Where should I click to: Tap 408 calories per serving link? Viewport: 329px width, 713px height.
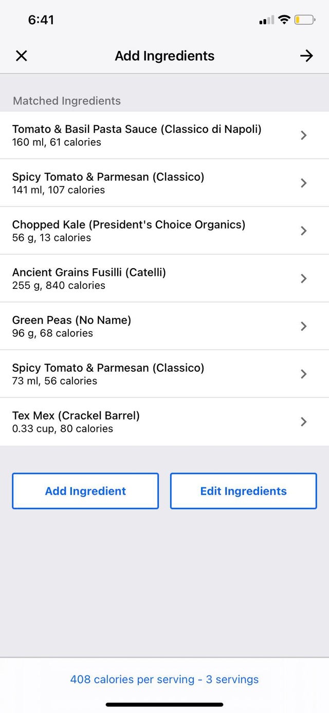(164, 680)
